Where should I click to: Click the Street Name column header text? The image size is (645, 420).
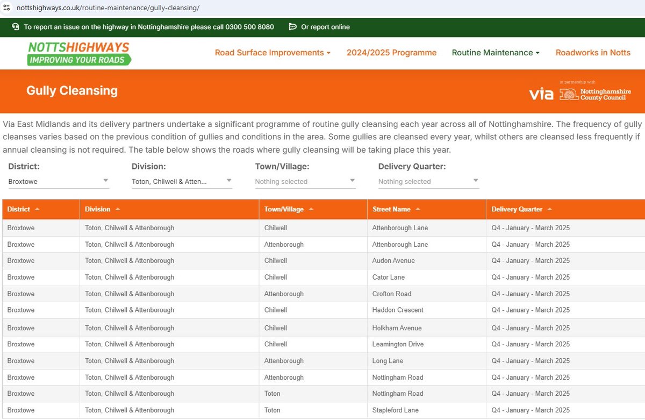[391, 209]
